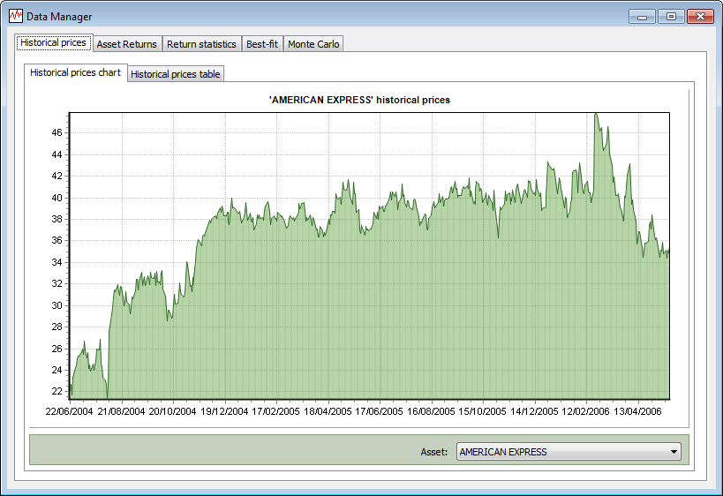Click the 36 price axis label
723x496 pixels.
coord(56,241)
